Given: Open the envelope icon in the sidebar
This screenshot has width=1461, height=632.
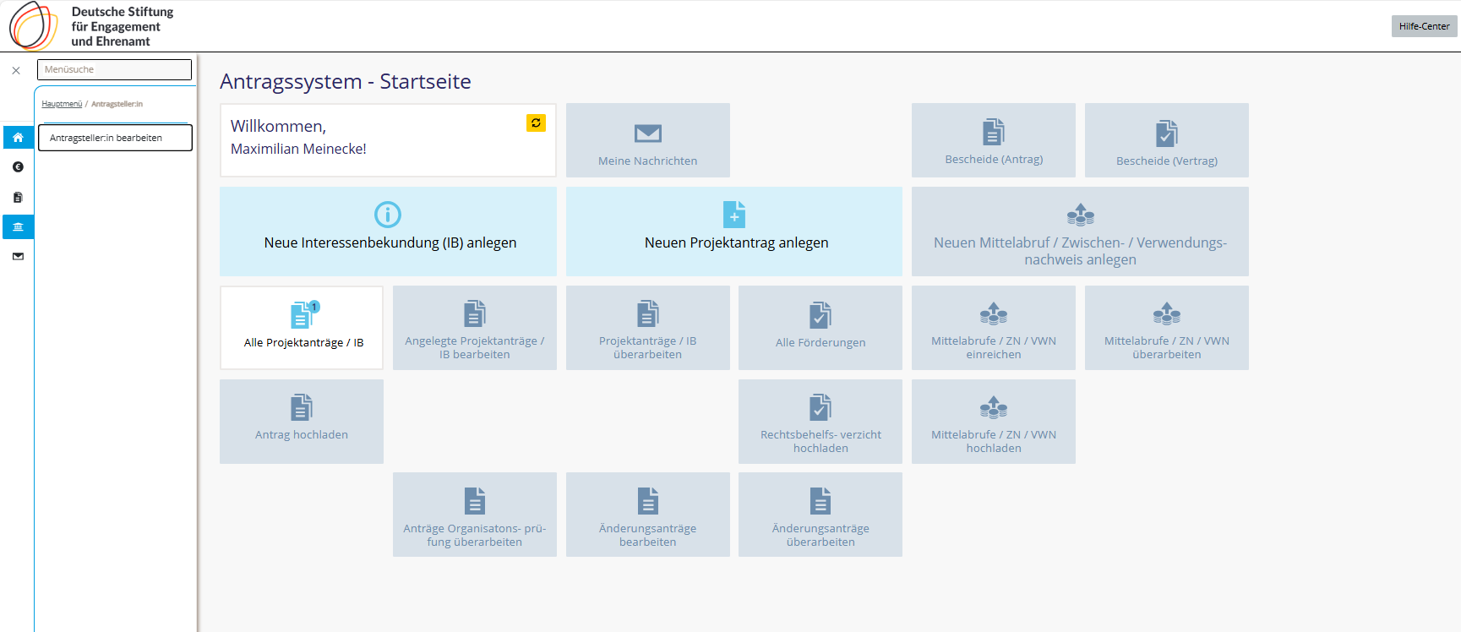Looking at the screenshot, I should point(18,256).
